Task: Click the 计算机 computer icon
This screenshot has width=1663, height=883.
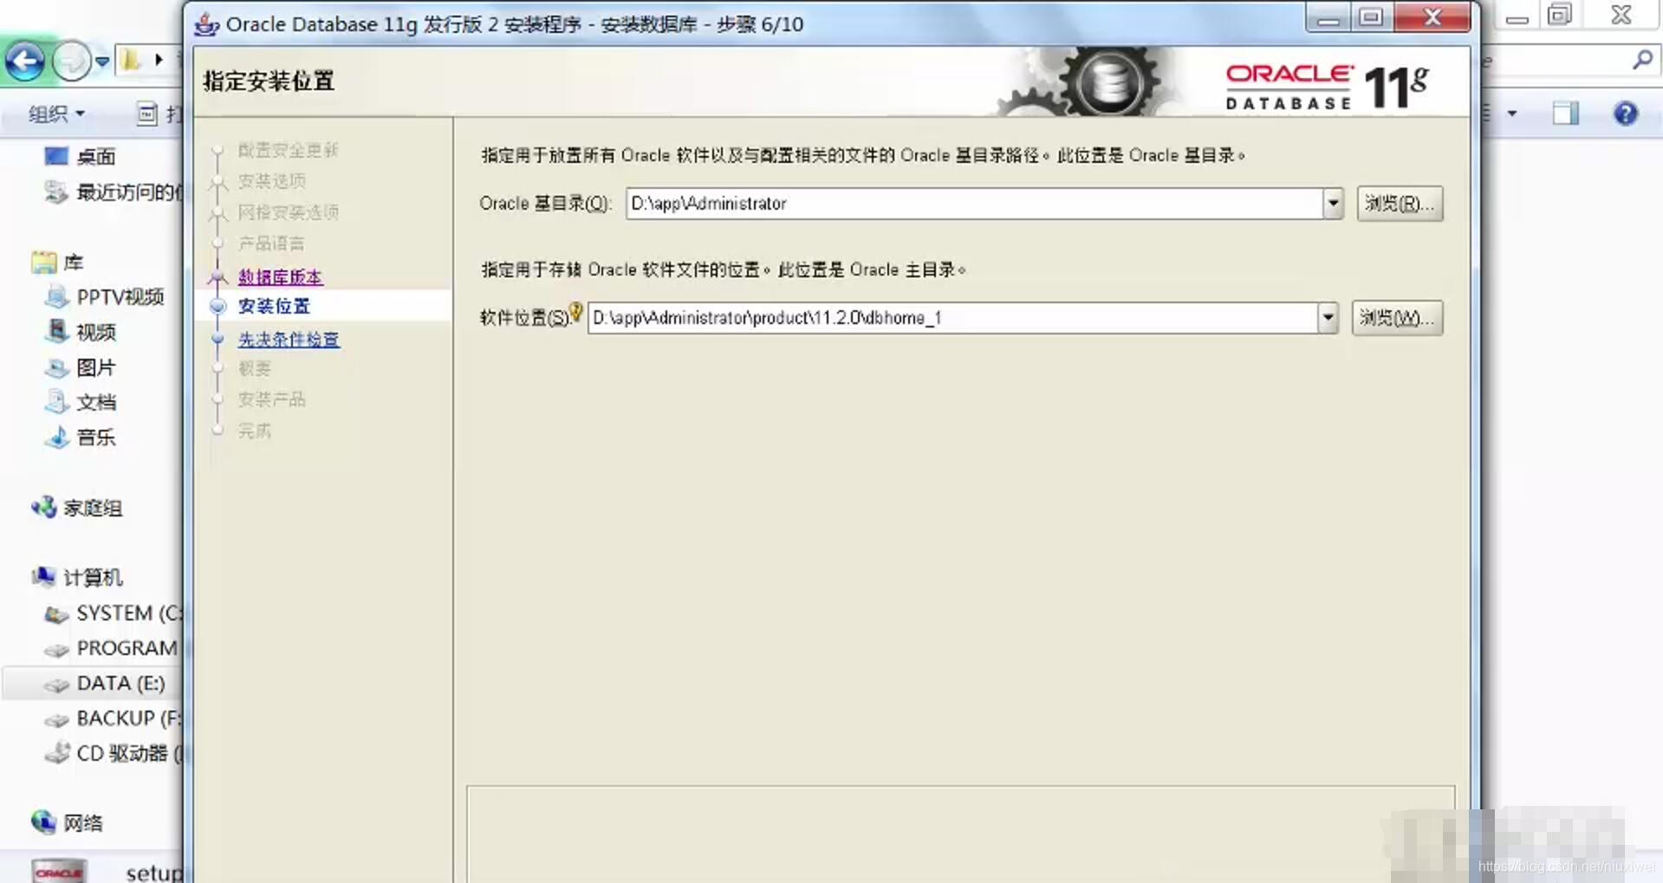Action: (44, 577)
